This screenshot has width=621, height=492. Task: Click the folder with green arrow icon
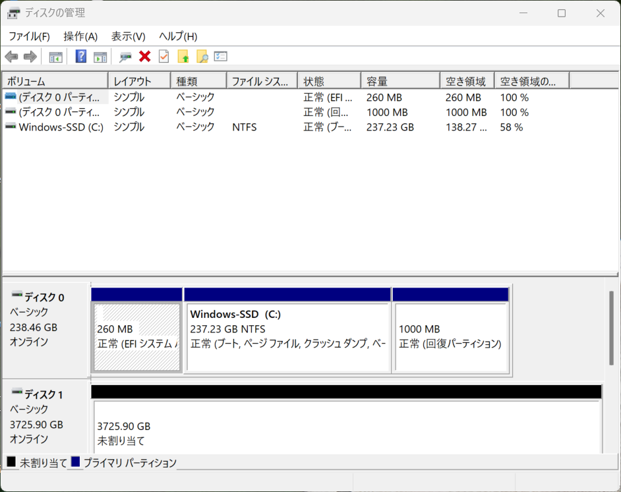click(x=183, y=57)
